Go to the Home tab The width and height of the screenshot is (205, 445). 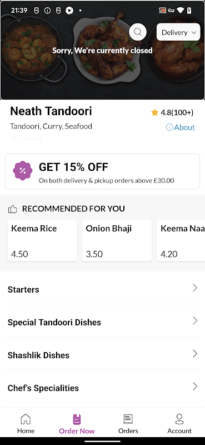pos(26,424)
